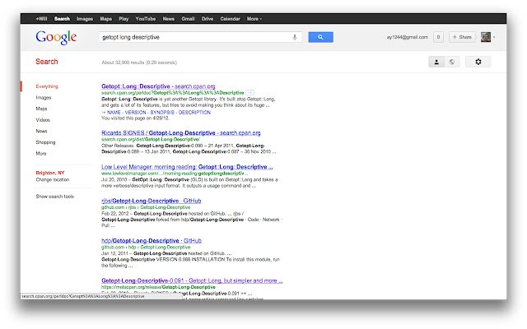
Task: Open the Google logo homepage
Action: pyautogui.click(x=56, y=37)
